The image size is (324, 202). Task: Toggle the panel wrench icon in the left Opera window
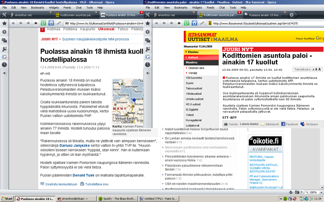(4, 15)
